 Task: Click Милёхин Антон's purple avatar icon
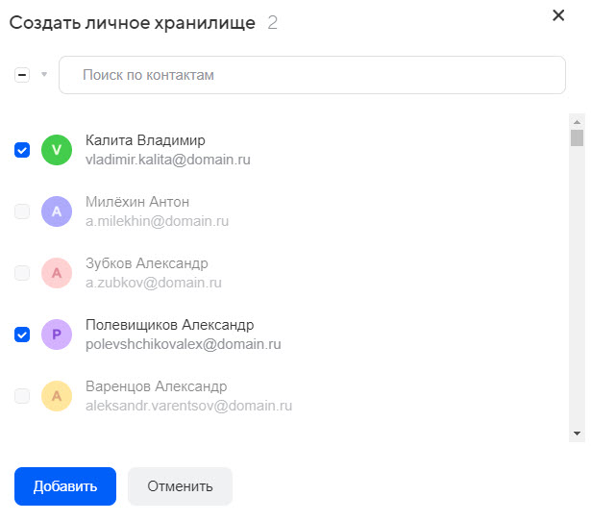[57, 211]
